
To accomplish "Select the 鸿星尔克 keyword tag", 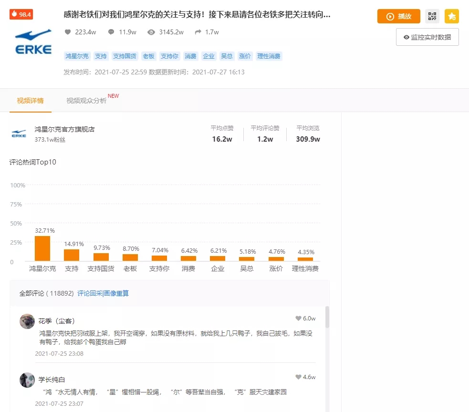I will point(77,56).
